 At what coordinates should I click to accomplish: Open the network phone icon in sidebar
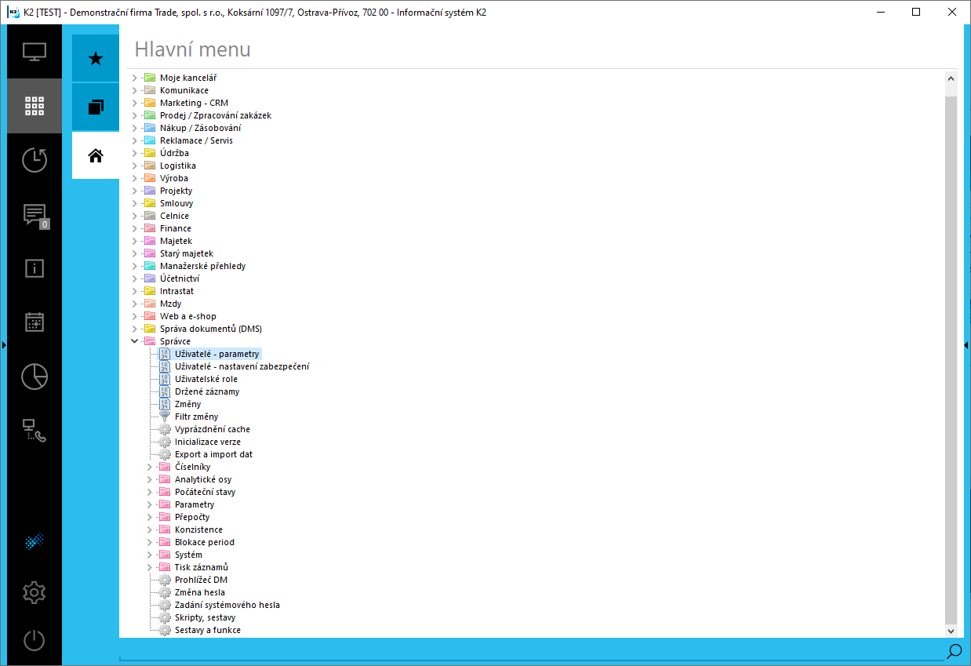coord(35,431)
